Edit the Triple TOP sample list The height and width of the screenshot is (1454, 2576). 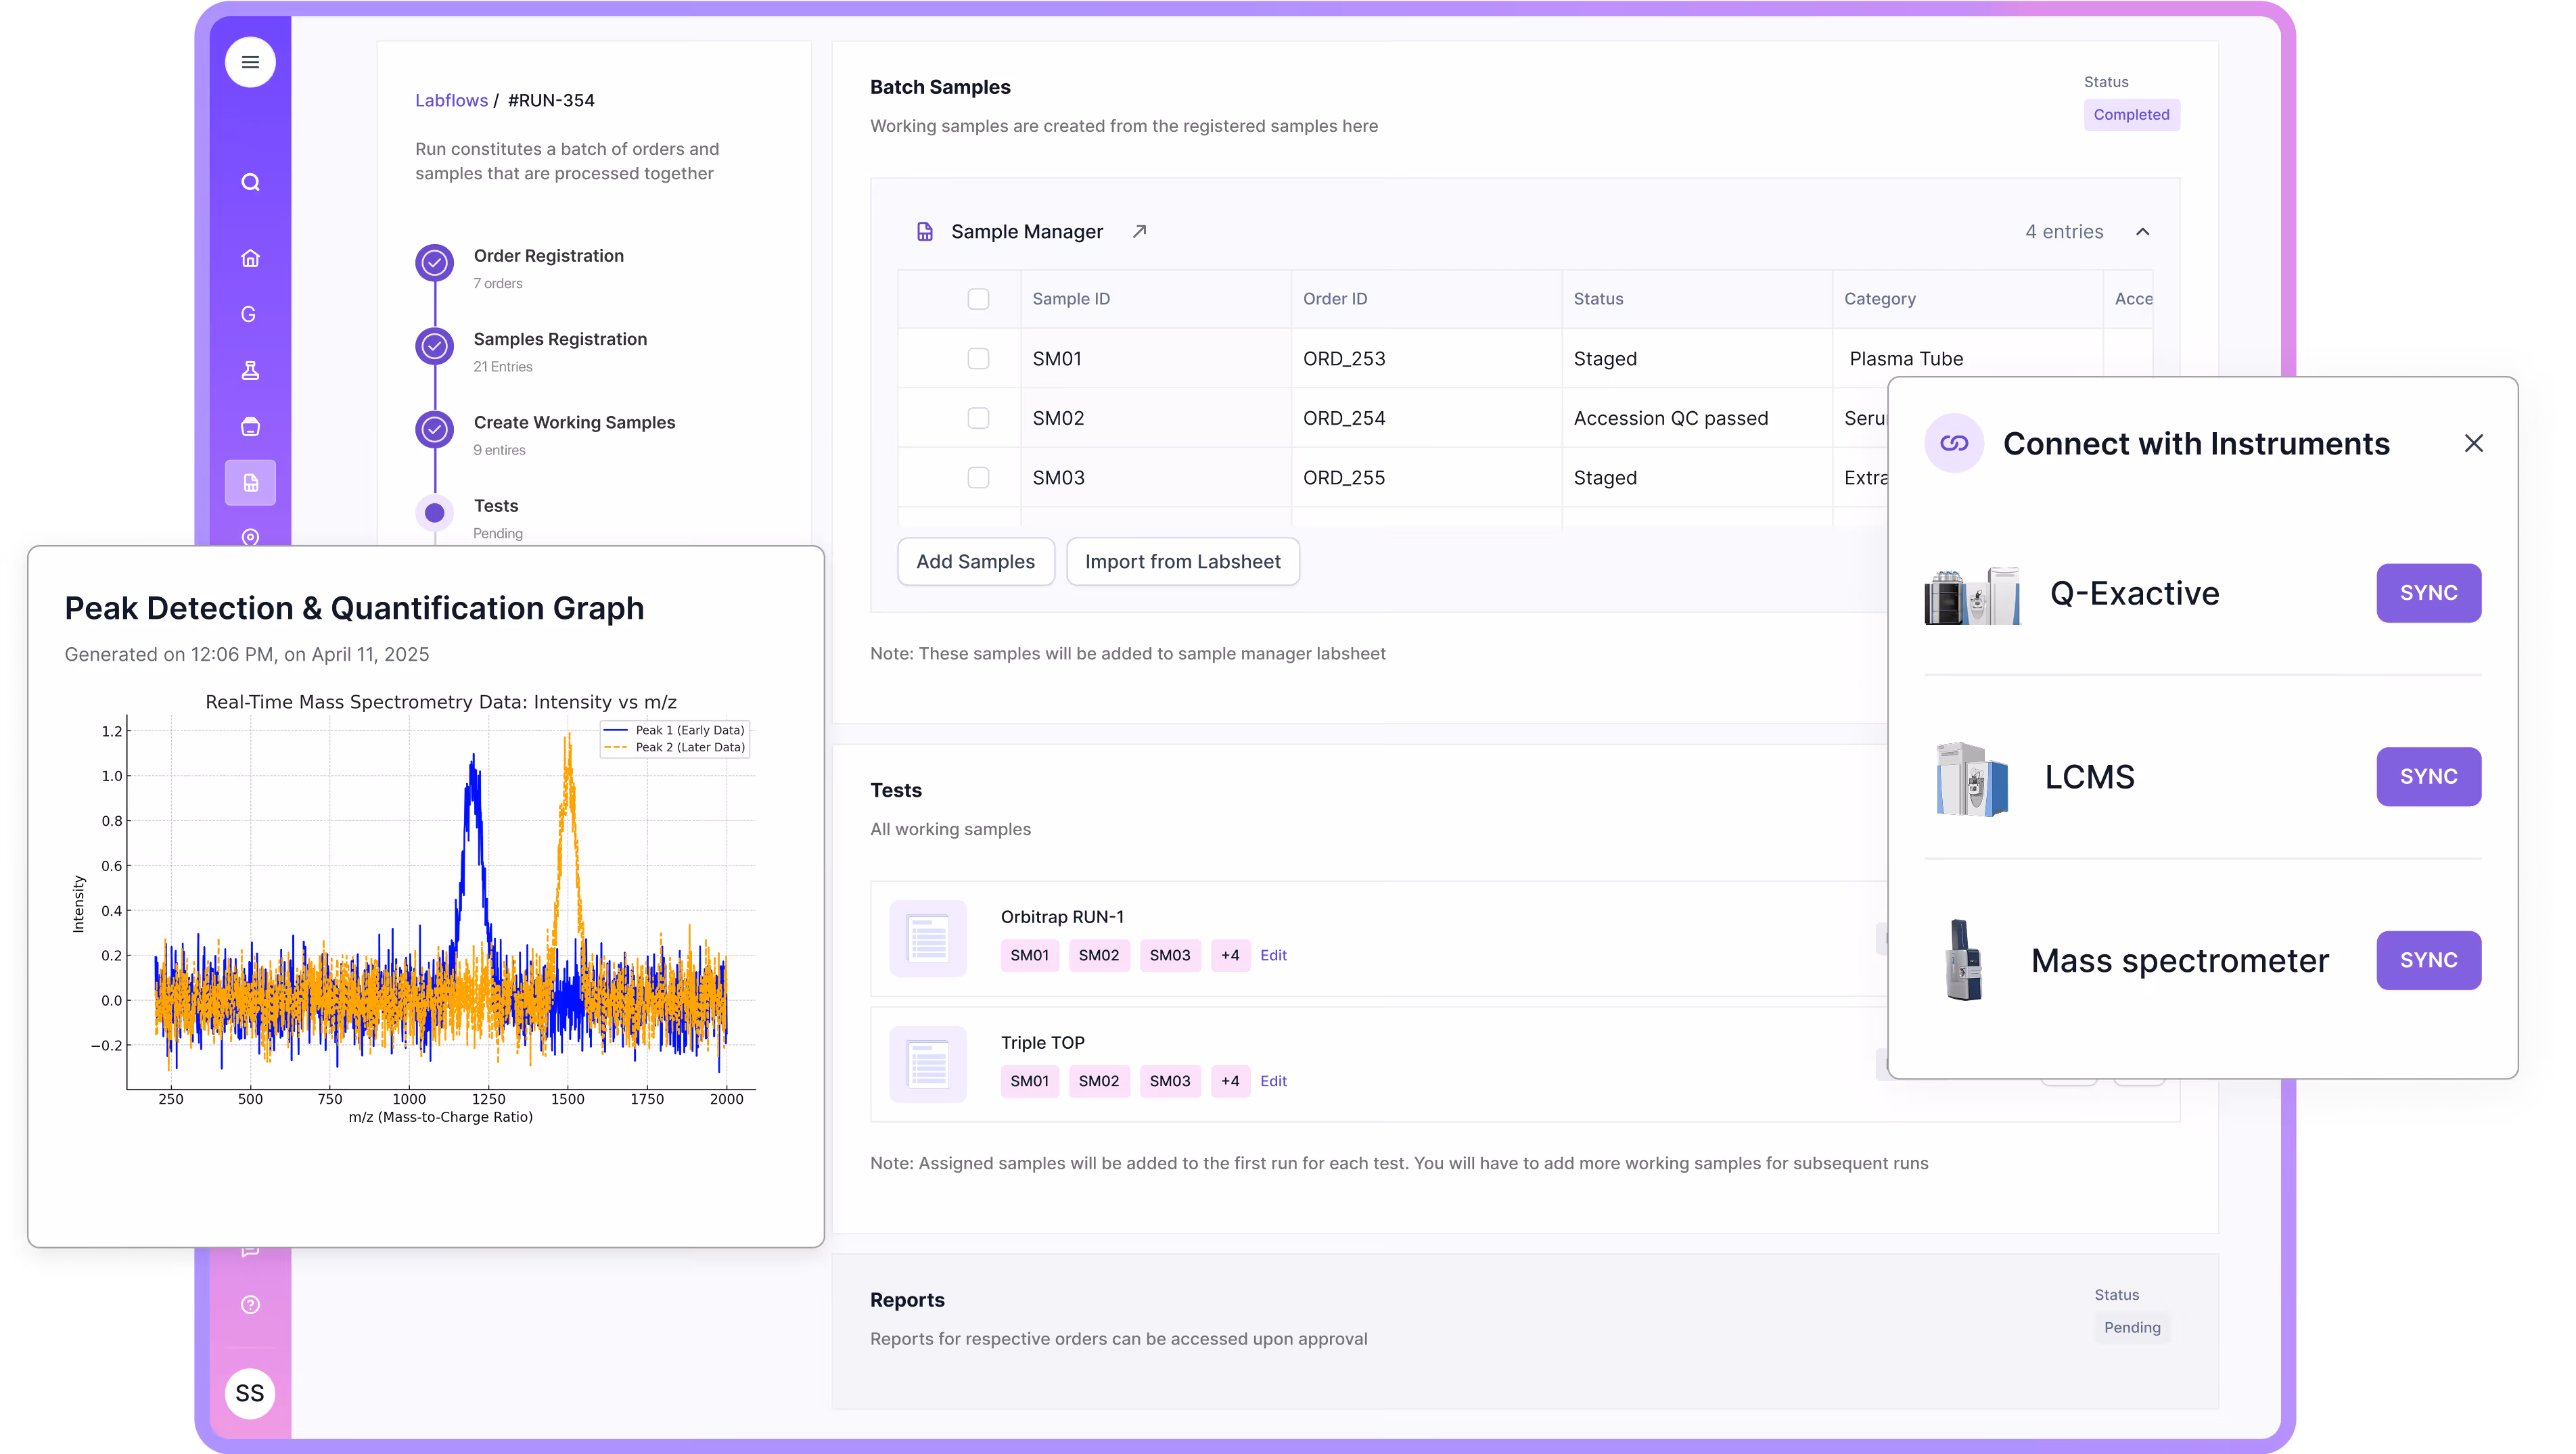pos(1273,1081)
